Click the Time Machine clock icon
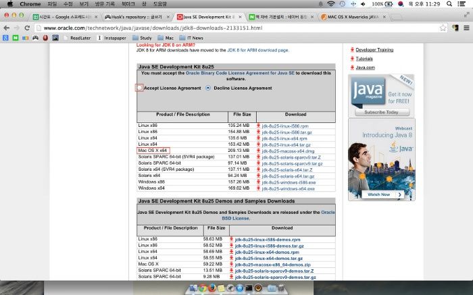Image resolution: width=473 pixels, height=295 pixels. (x=342, y=4)
